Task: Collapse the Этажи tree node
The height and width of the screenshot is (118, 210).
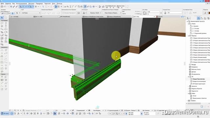Action: (x=188, y=24)
